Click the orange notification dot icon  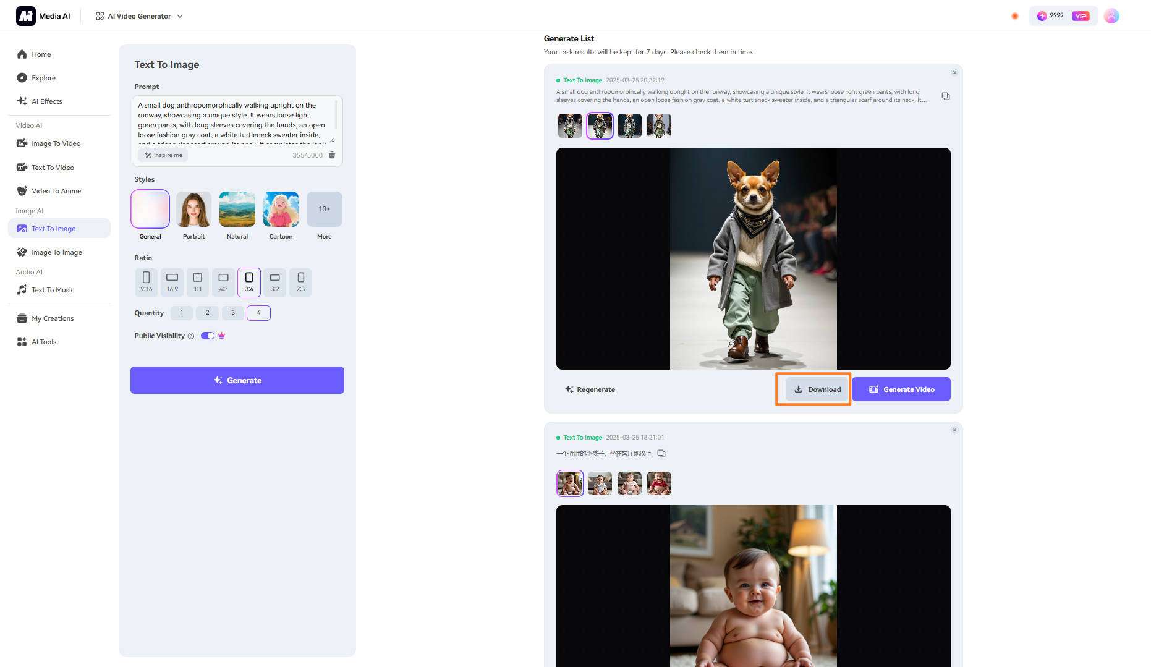1014,16
